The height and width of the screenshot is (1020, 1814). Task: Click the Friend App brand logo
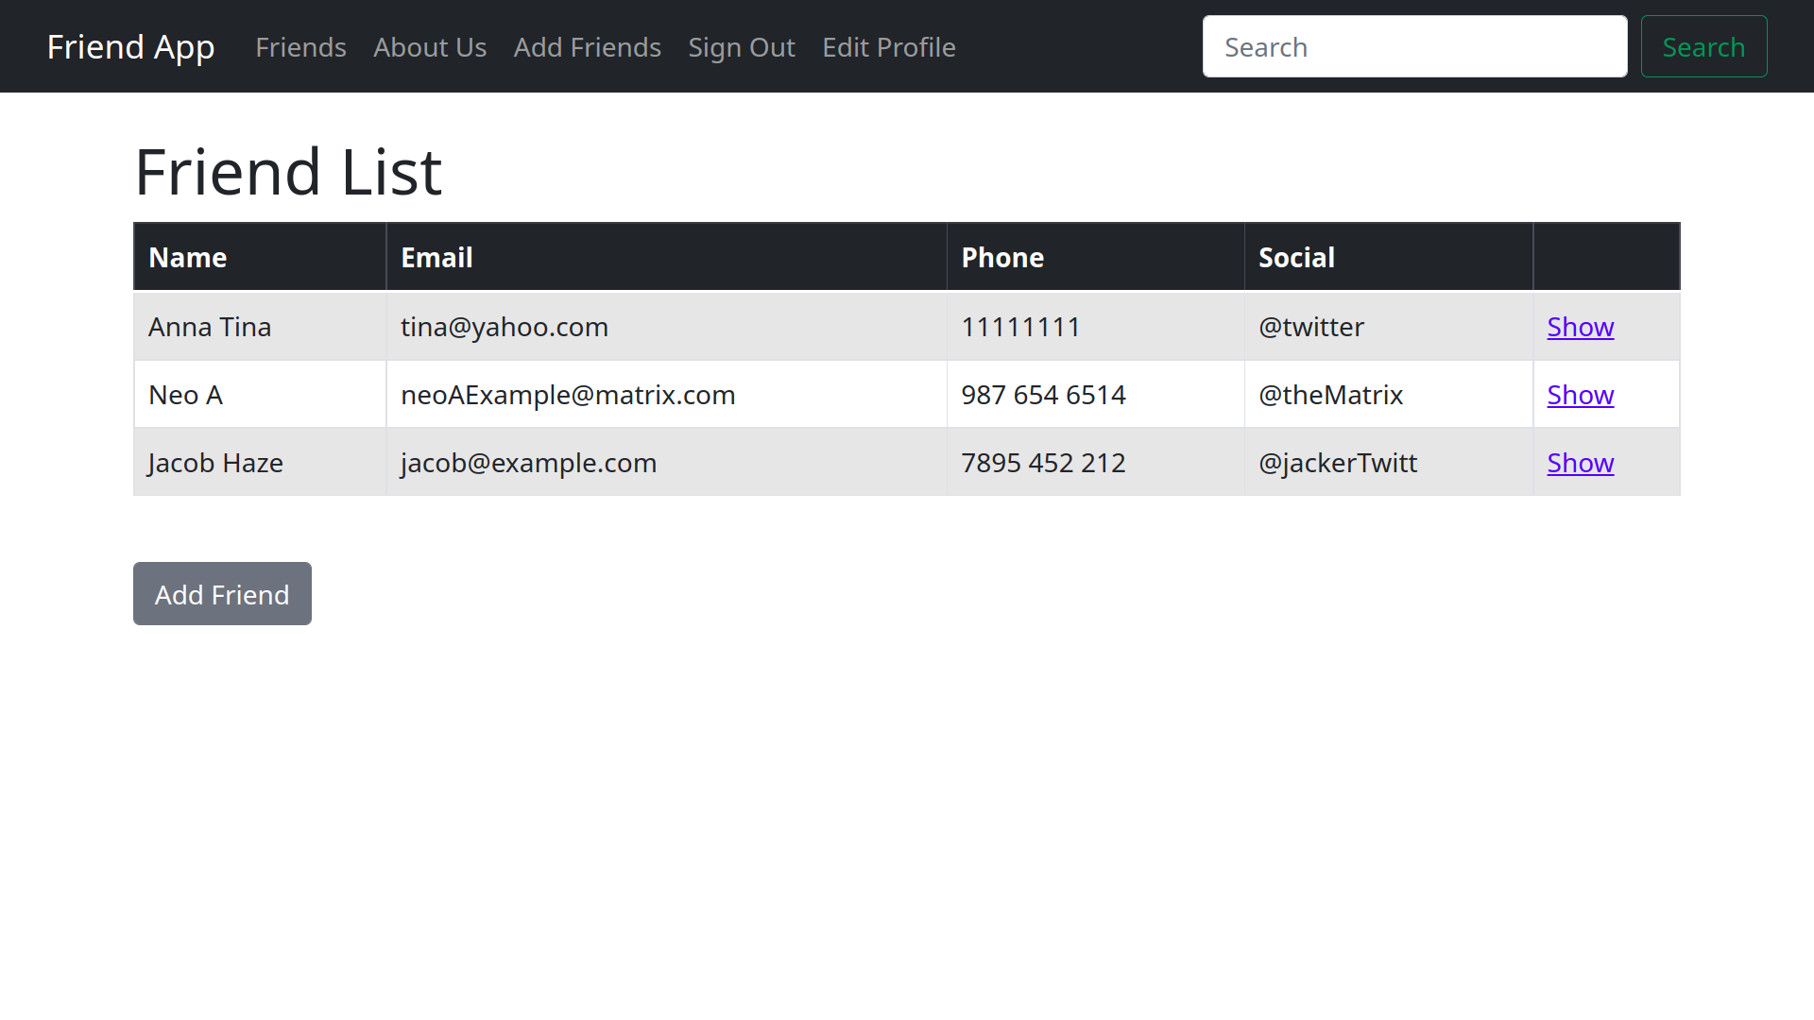click(x=130, y=47)
